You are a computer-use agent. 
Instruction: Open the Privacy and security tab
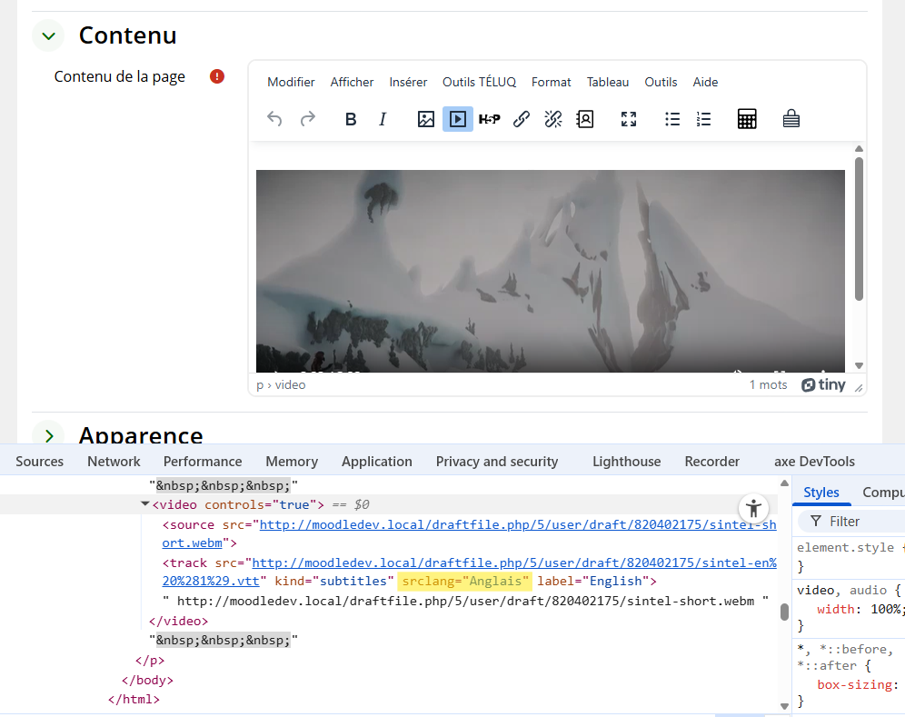[x=497, y=462]
